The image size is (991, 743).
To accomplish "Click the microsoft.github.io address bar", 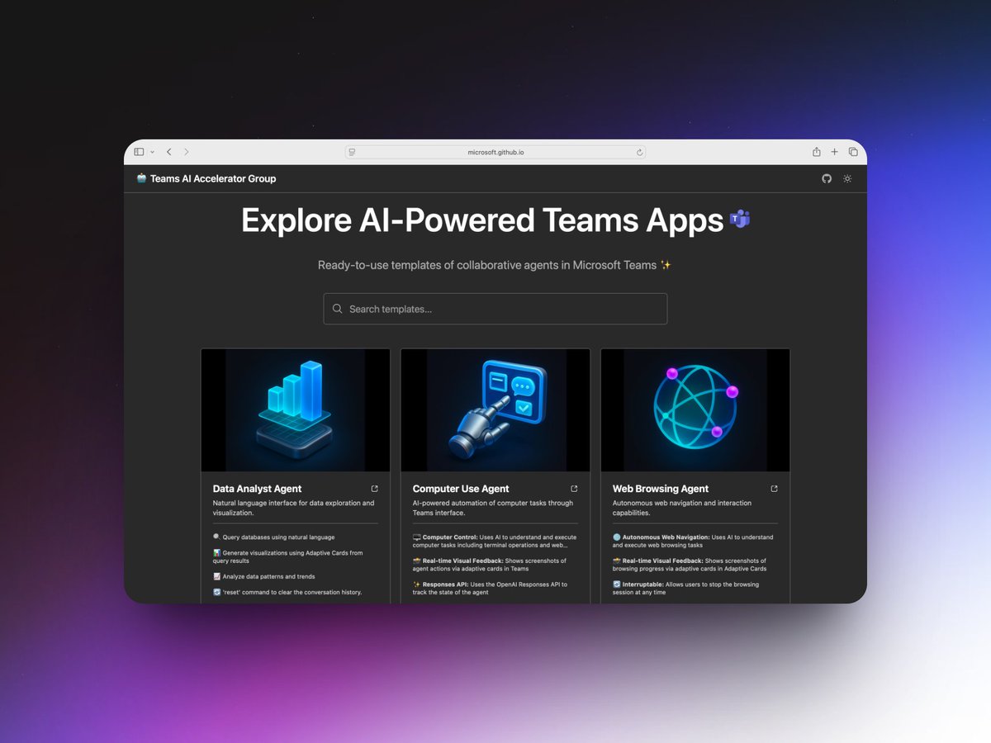I will 495,152.
